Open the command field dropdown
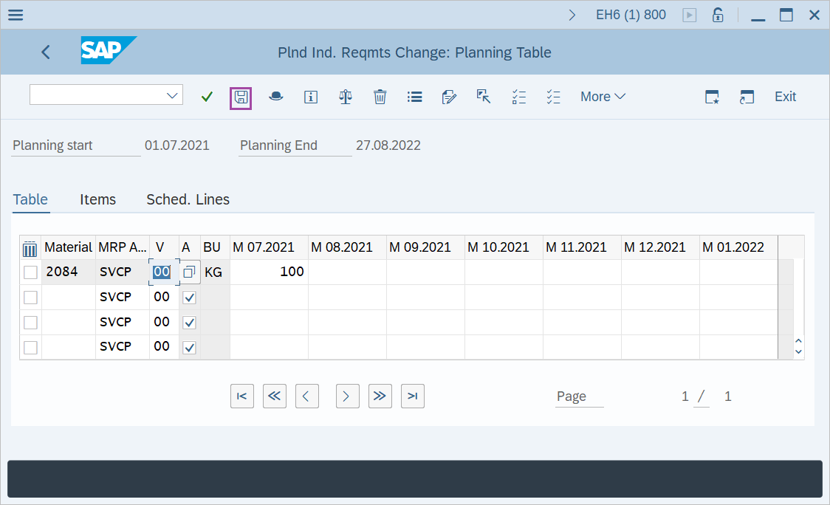The image size is (830, 505). click(173, 95)
